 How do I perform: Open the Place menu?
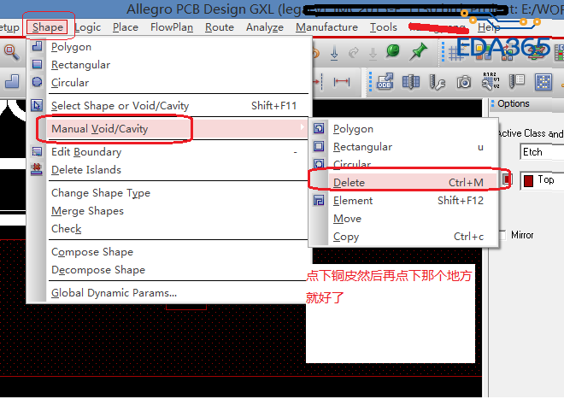coord(125,27)
